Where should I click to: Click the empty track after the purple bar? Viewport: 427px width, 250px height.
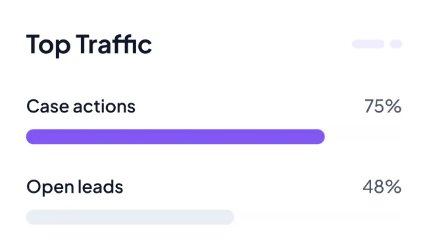pos(363,137)
